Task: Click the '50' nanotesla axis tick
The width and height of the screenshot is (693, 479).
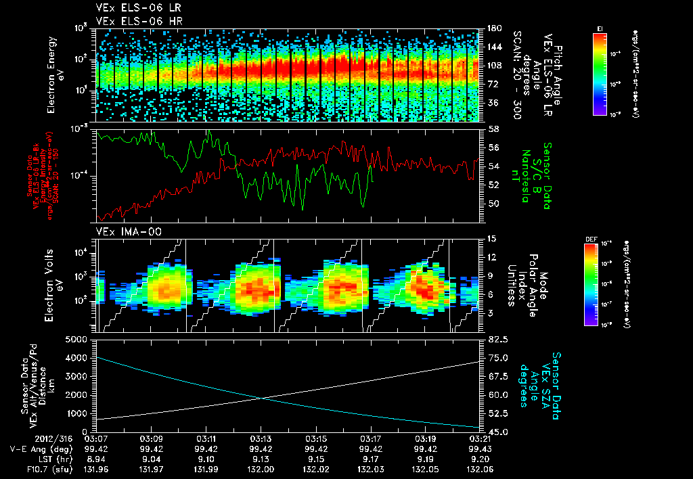Action: click(493, 204)
